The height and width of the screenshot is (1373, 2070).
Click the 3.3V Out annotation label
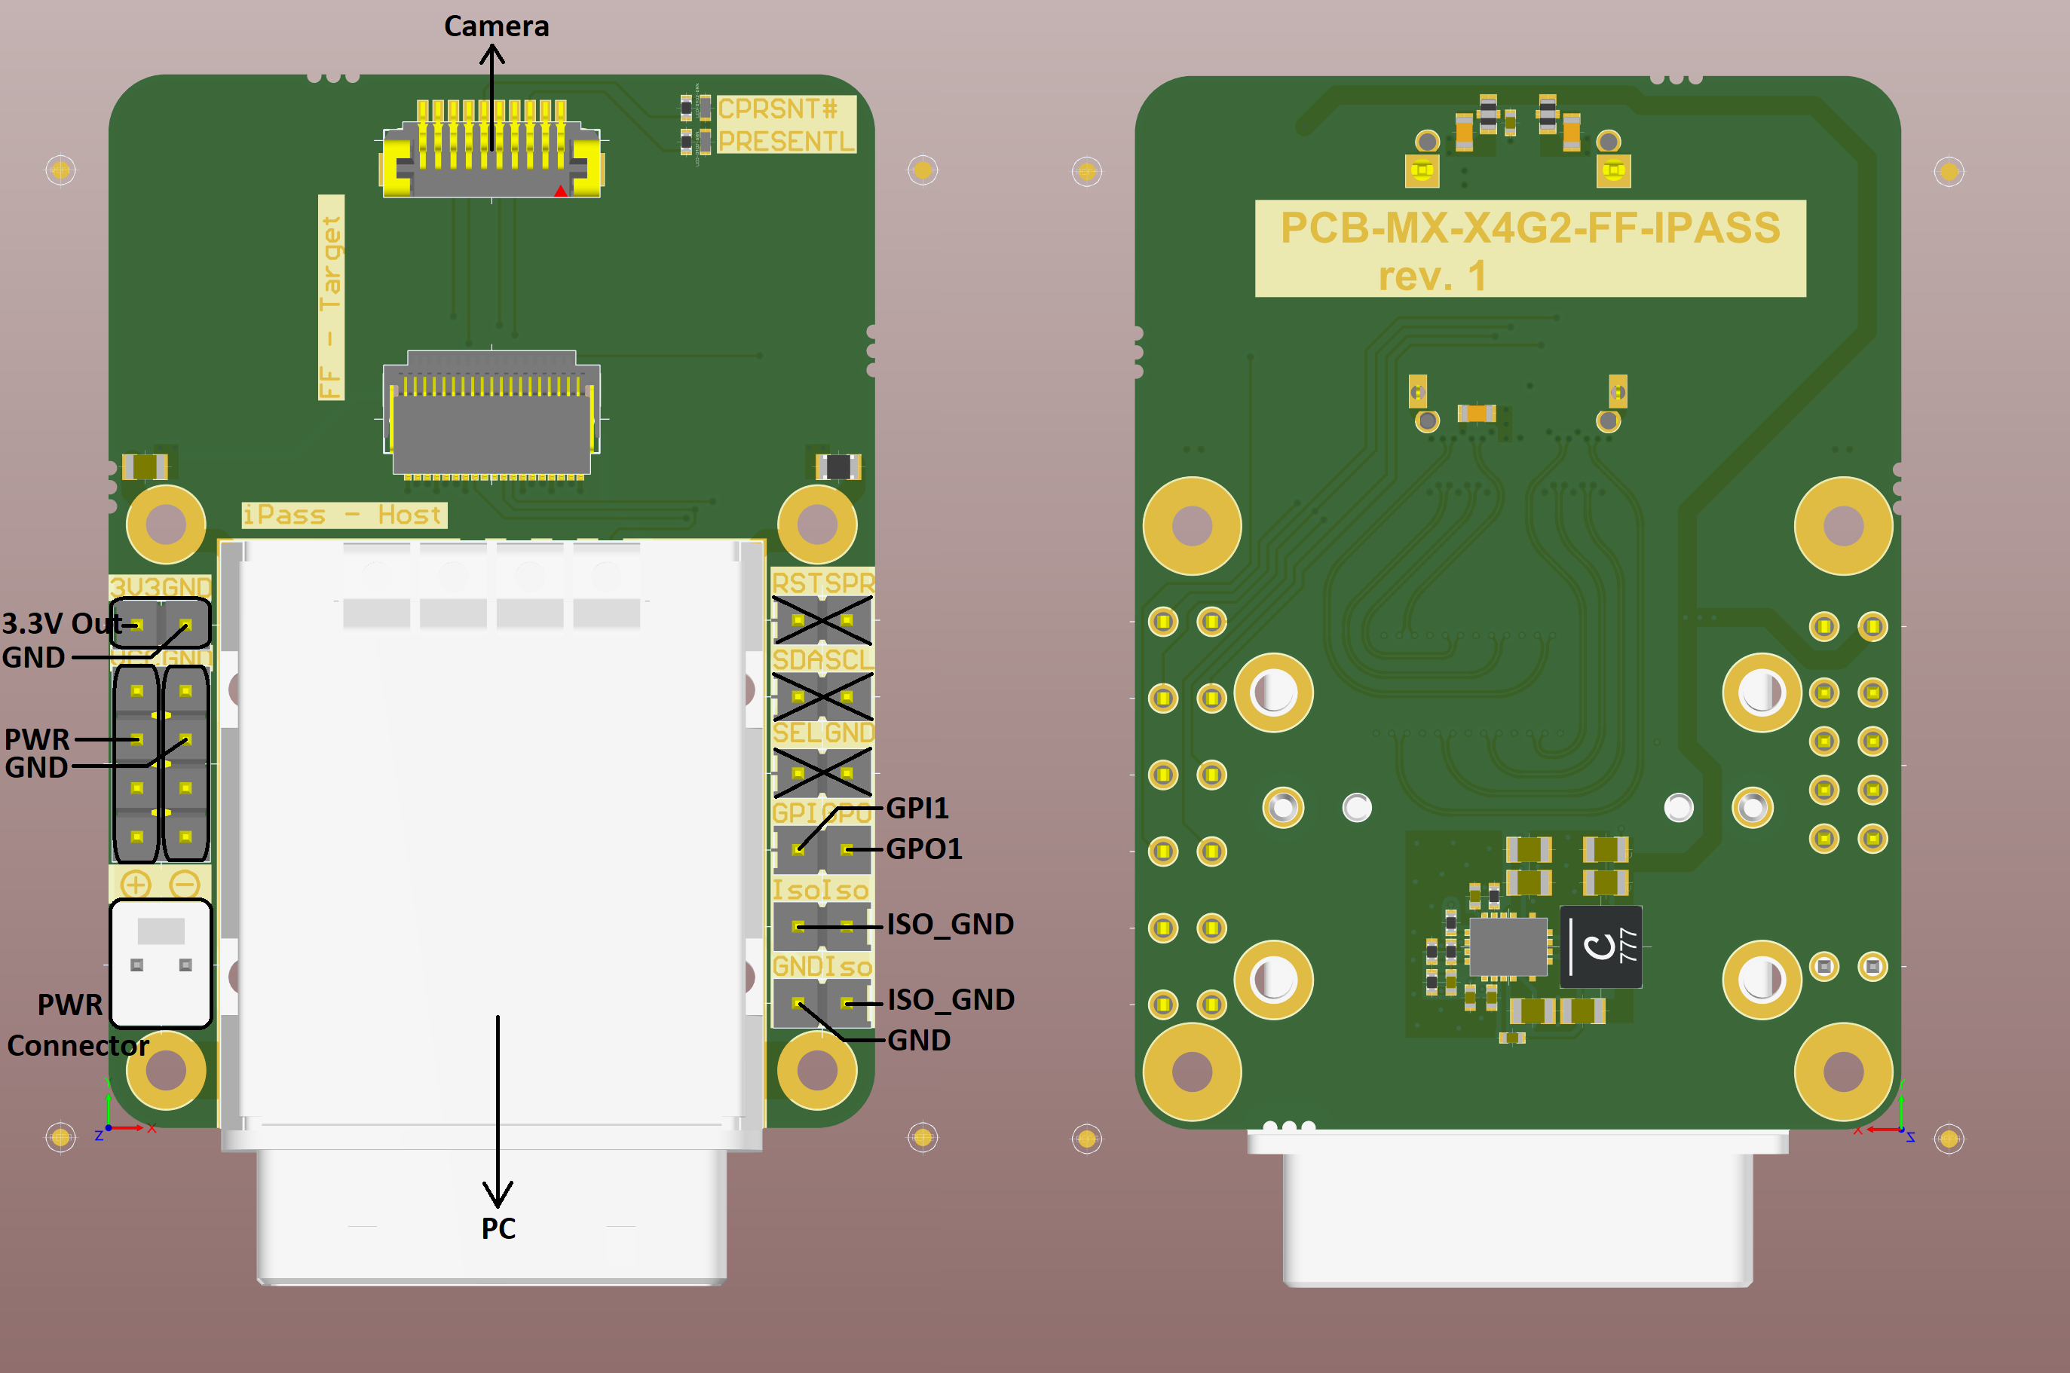pos(61,623)
